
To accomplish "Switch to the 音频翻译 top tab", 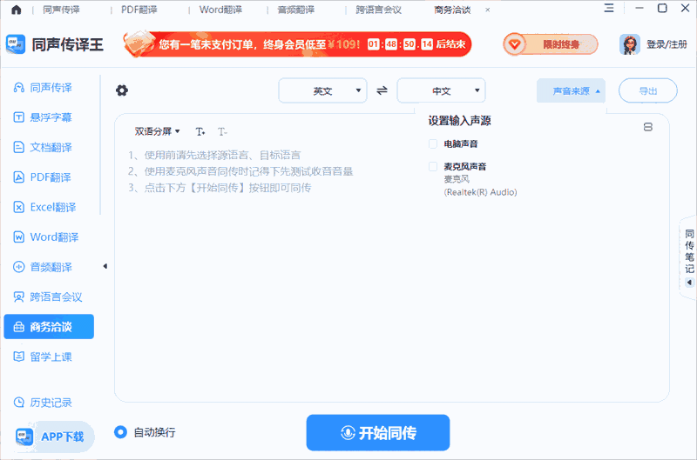I will pyautogui.click(x=296, y=10).
